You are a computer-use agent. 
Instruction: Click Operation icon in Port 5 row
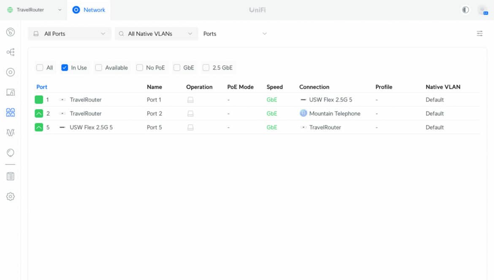click(190, 128)
